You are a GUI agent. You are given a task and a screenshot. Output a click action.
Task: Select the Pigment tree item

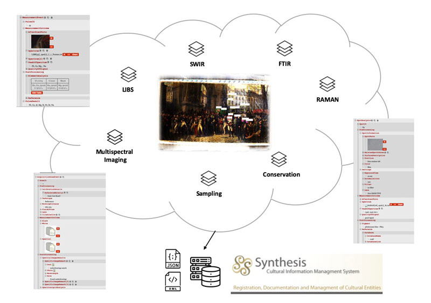pyautogui.click(x=366, y=223)
